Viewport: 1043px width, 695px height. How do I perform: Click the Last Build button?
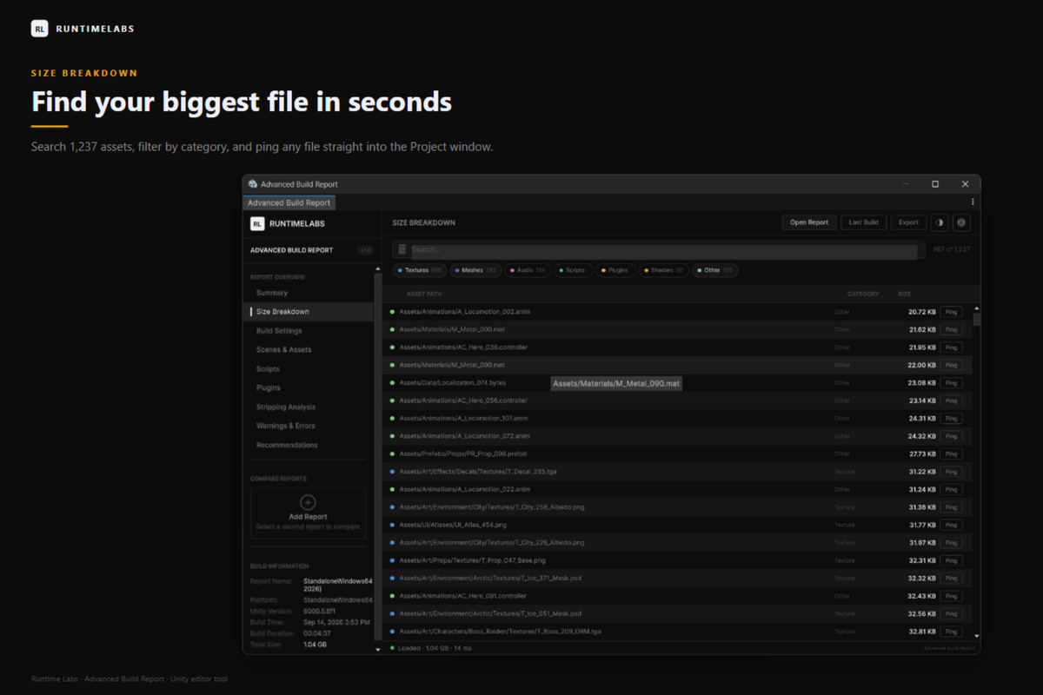pyautogui.click(x=863, y=222)
